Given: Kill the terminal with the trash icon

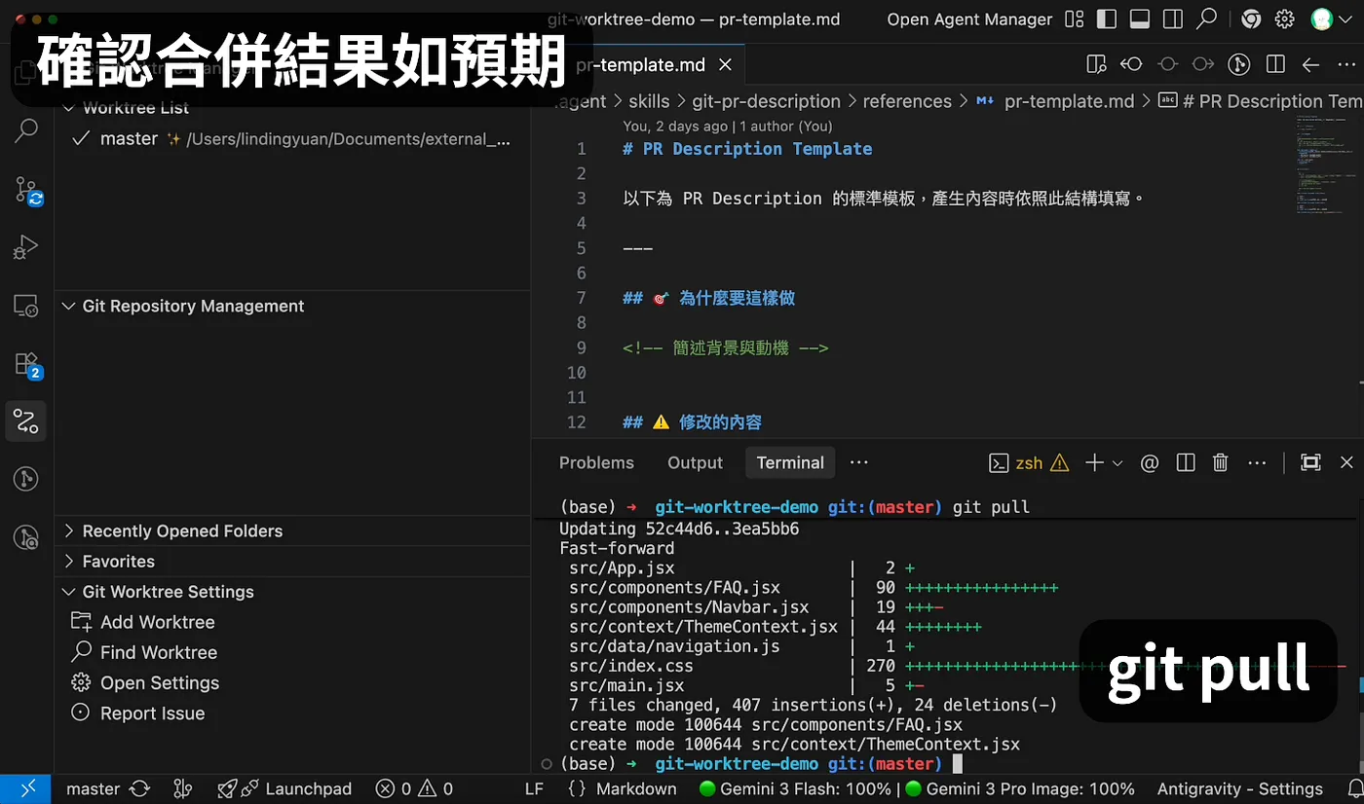Looking at the screenshot, I should 1221,462.
